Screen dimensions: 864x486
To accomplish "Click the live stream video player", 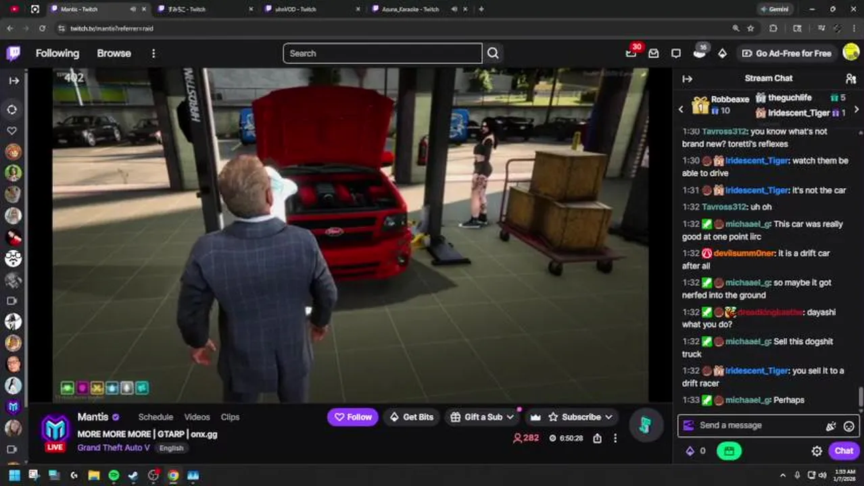I will point(350,235).
